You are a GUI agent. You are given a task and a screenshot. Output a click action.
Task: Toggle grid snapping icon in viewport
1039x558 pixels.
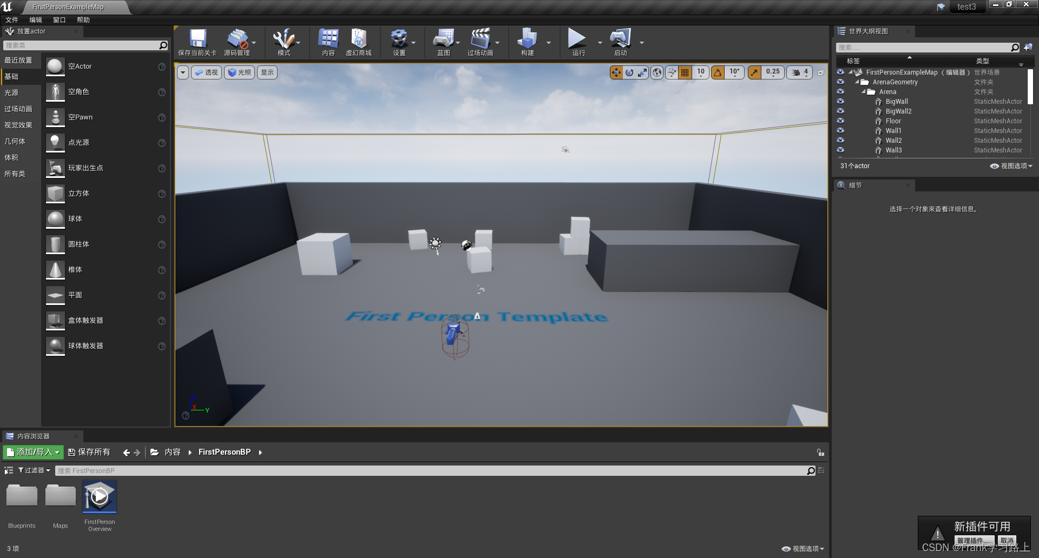click(685, 72)
